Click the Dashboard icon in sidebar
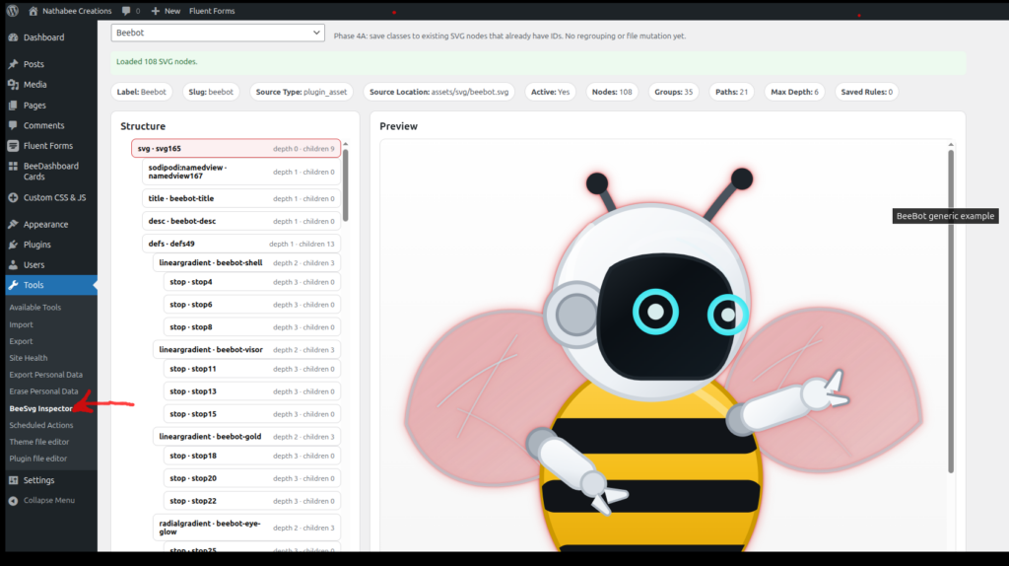Screen dimensions: 1009x566 13,37
